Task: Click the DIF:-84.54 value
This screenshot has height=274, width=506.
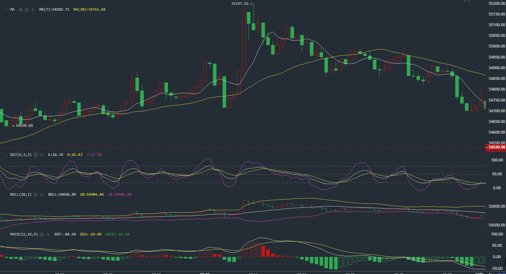Action: click(65, 235)
